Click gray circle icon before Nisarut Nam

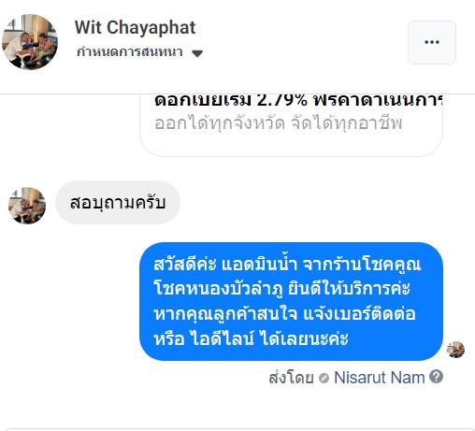click(x=324, y=379)
